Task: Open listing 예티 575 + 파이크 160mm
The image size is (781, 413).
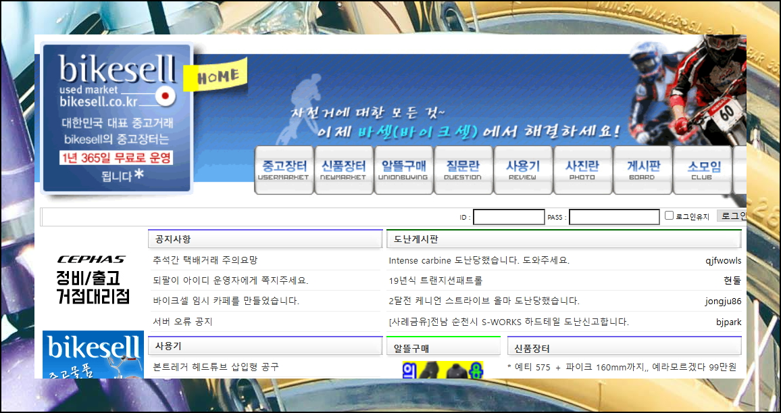Action: click(x=622, y=367)
